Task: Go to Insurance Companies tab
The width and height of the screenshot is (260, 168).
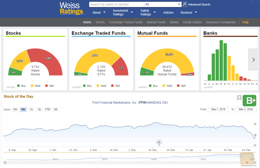Action: [x=221, y=22]
